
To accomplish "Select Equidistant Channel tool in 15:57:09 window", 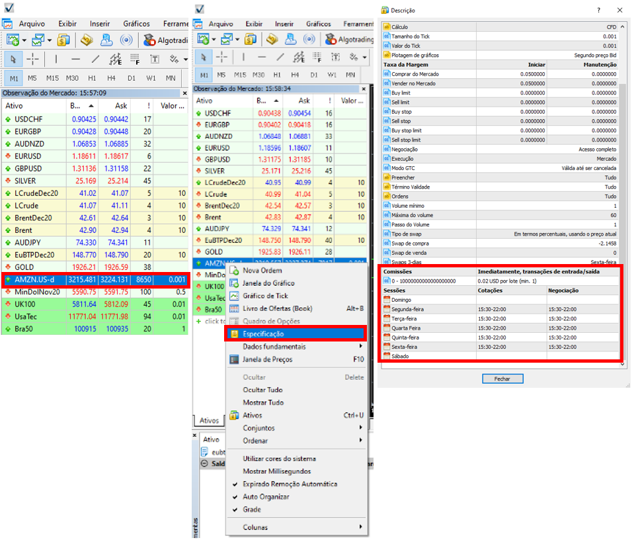I will pyautogui.click(x=115, y=60).
